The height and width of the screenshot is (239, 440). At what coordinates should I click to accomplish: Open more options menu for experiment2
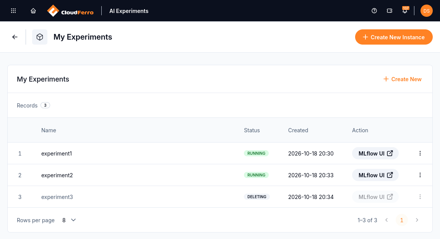pos(420,175)
